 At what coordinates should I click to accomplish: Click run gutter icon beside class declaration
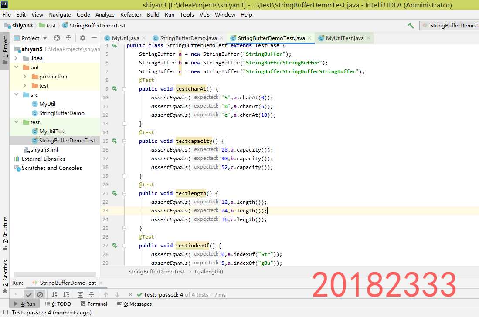(115, 45)
